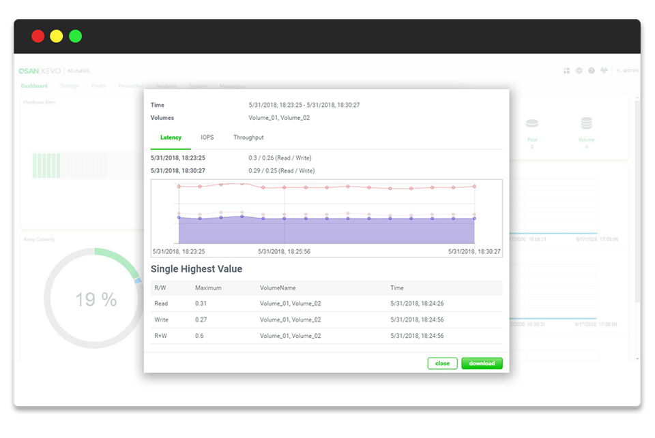This screenshot has height=438, width=655.
Task: Click the Read row Volume_01, Volume_02 cell
Action: click(x=291, y=304)
